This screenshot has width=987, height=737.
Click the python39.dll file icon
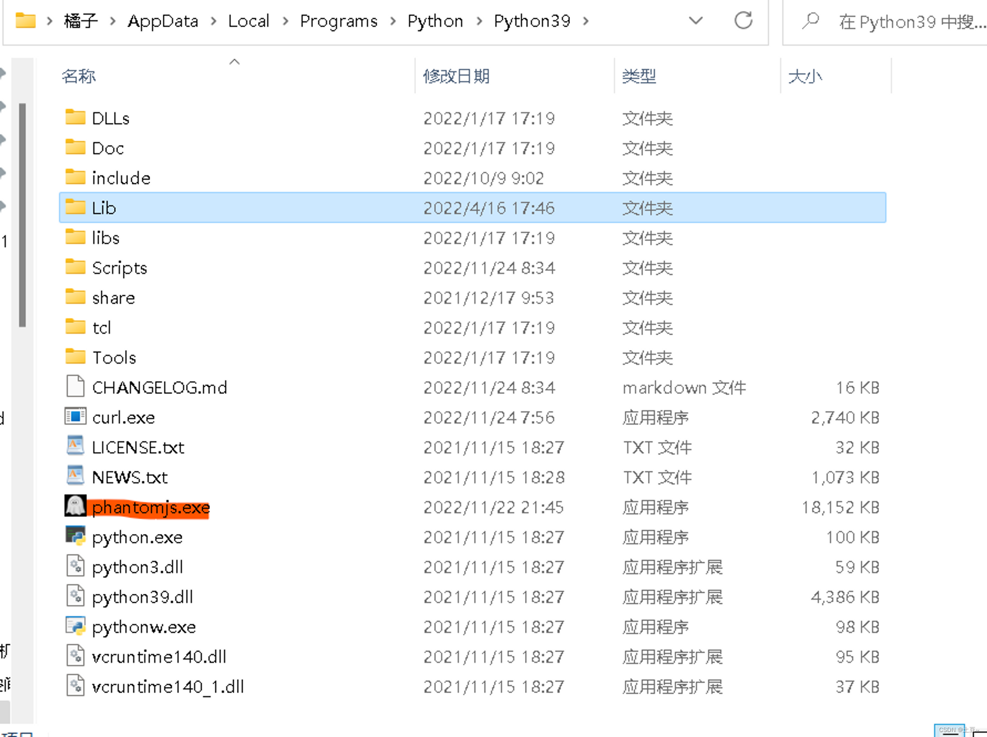pos(76,596)
